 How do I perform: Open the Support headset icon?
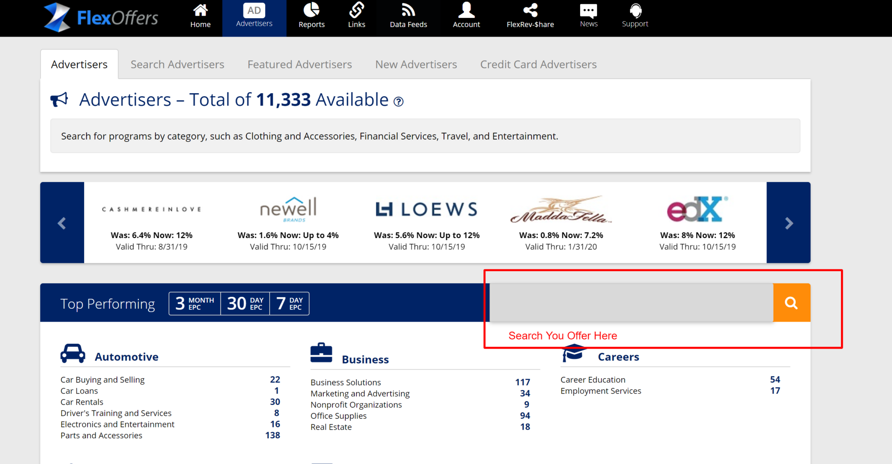635,10
